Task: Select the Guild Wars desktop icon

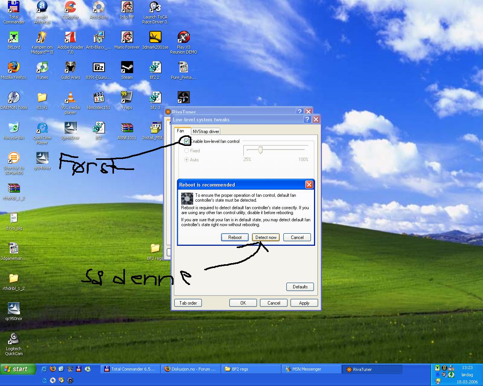Action: tap(70, 70)
